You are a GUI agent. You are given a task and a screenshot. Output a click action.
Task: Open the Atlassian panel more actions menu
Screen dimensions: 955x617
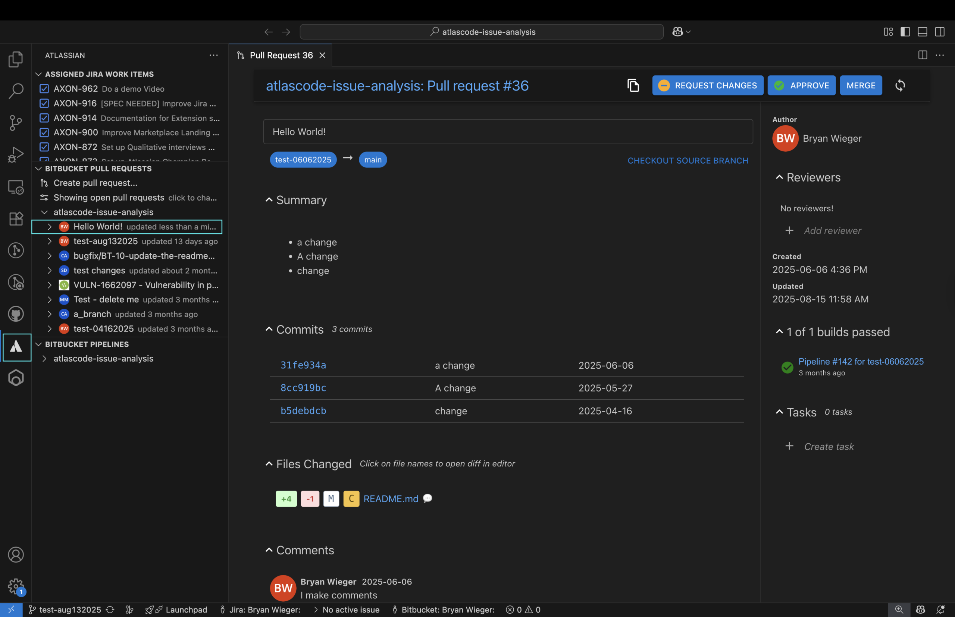[213, 55]
